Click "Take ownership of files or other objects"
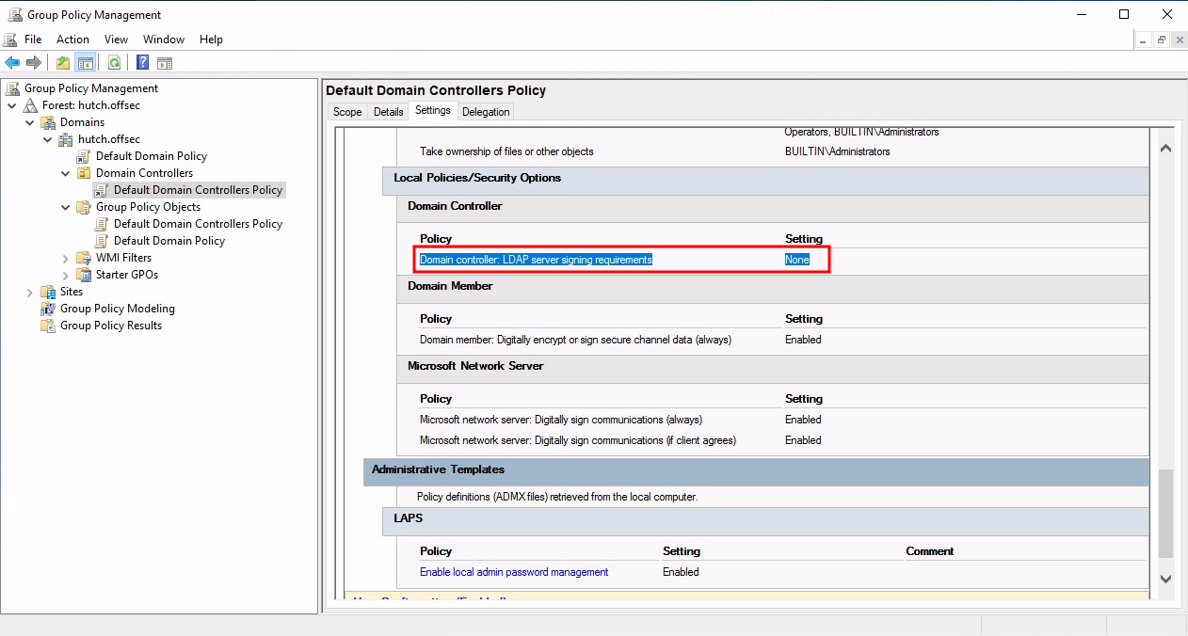The width and height of the screenshot is (1188, 636). click(506, 151)
